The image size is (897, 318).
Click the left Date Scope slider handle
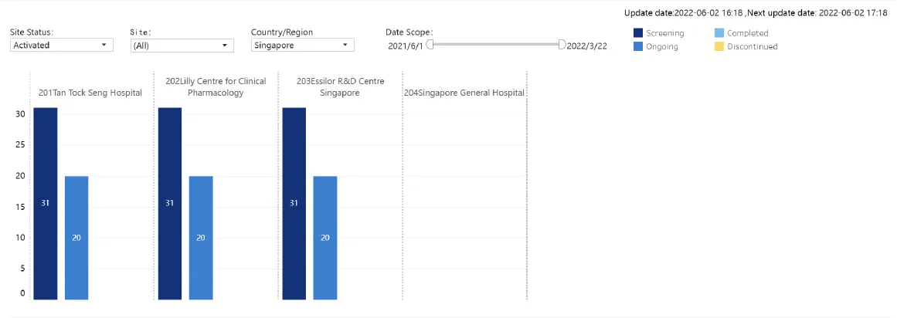(430, 45)
